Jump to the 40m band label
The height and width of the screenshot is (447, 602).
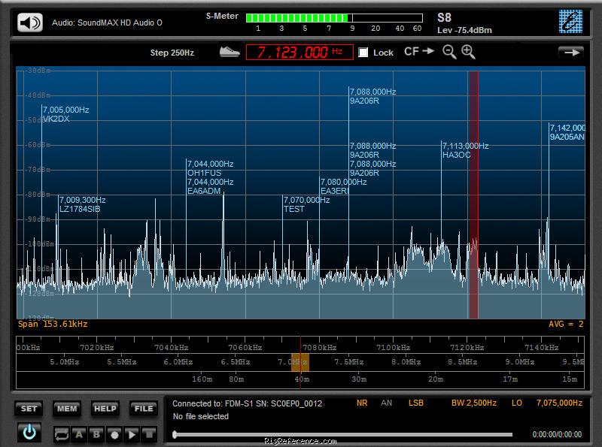click(x=303, y=379)
